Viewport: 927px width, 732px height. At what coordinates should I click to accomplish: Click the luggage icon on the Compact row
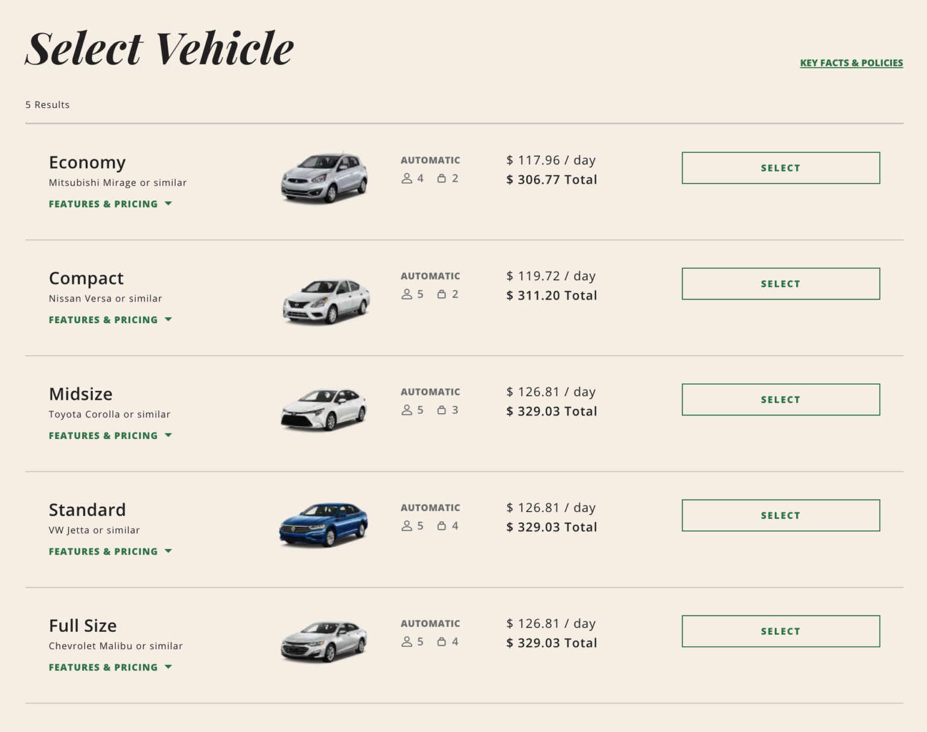[x=442, y=294]
